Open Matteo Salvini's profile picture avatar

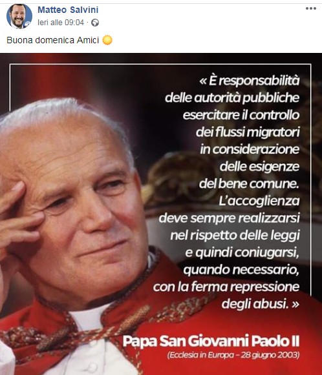[x=19, y=16]
